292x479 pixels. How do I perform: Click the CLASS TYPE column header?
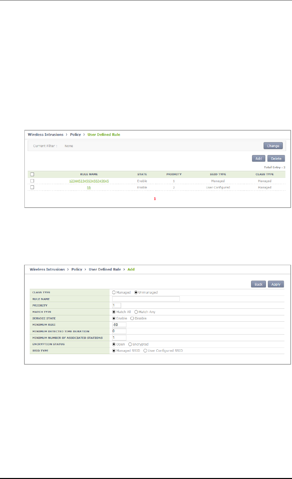tap(265, 174)
